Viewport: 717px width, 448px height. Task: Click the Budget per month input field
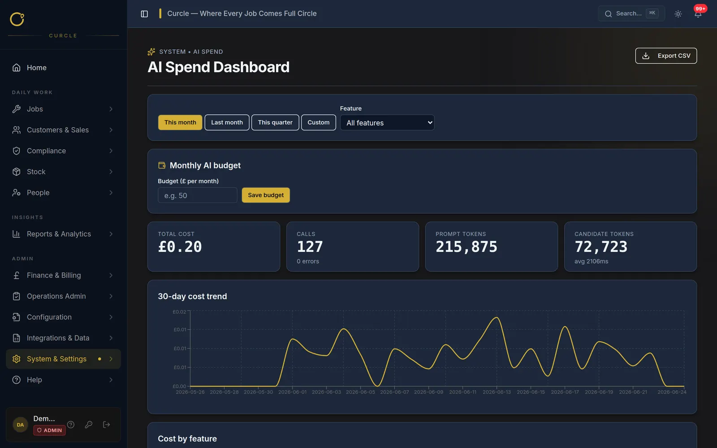tap(198, 195)
